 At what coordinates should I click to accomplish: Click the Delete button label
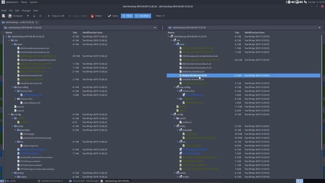tap(99, 16)
